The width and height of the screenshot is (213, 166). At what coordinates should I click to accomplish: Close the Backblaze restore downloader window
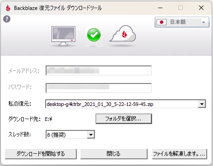pyautogui.click(x=201, y=8)
